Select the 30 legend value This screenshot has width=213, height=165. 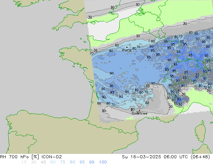[x=34, y=162]
